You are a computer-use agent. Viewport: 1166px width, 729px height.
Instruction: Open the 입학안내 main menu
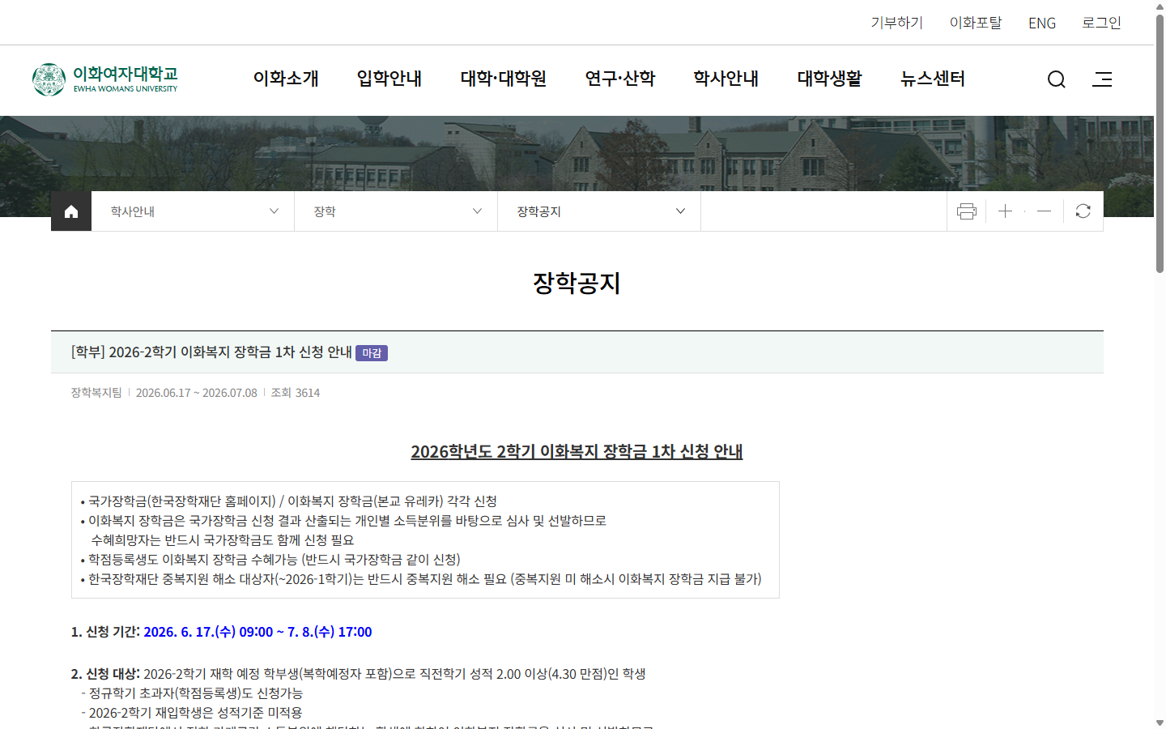389,79
